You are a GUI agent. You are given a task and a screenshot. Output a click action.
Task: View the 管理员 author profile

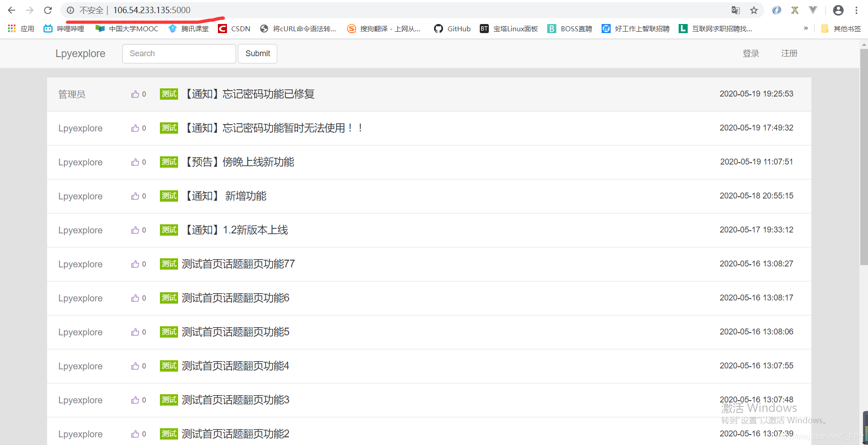click(x=72, y=94)
